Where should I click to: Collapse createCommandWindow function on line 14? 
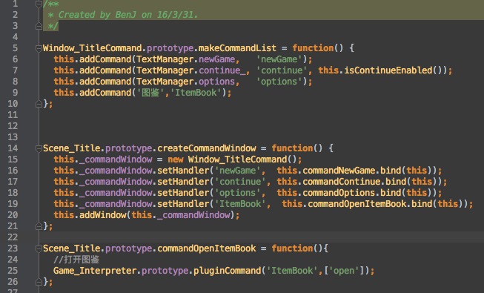point(39,148)
